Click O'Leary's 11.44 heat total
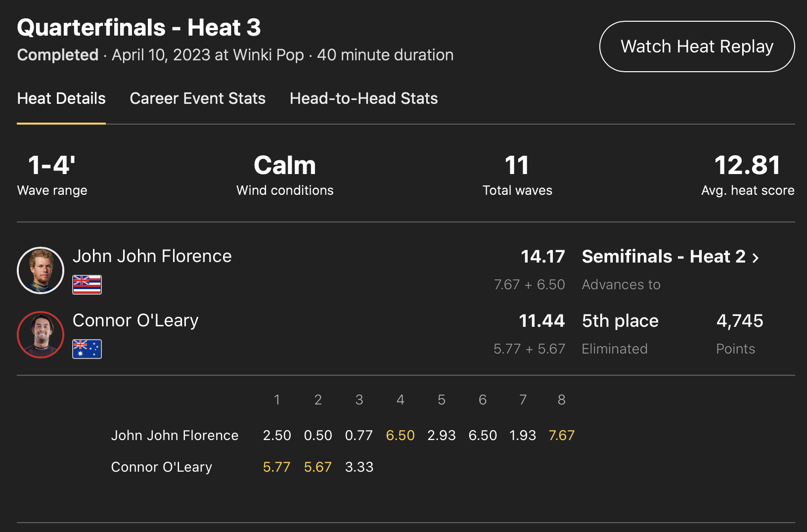 pyautogui.click(x=541, y=321)
